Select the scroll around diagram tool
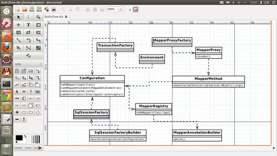 coord(18,25)
